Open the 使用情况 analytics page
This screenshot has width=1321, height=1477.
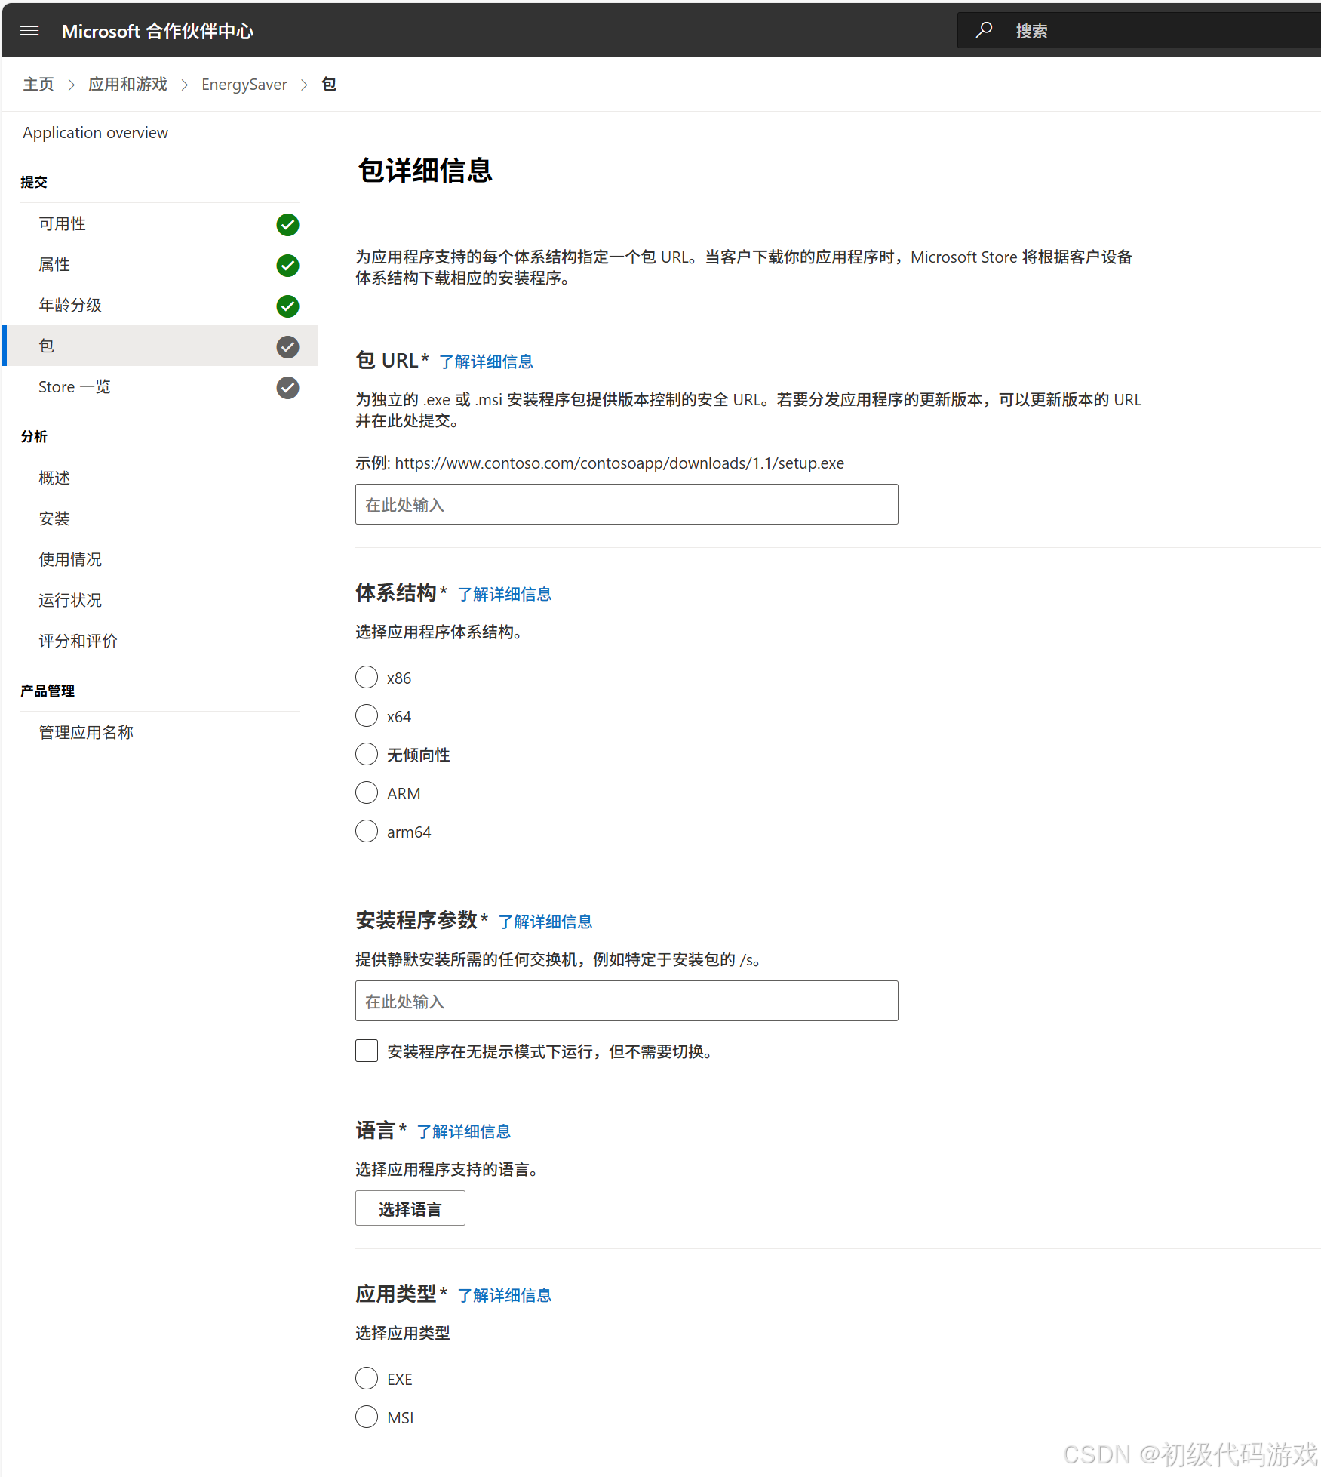tap(70, 560)
